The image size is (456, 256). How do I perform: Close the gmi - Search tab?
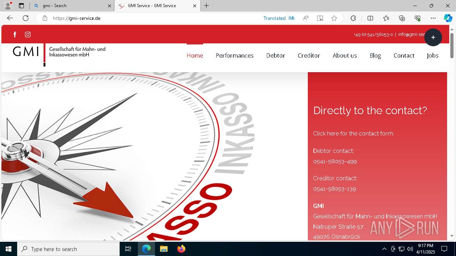pyautogui.click(x=109, y=6)
